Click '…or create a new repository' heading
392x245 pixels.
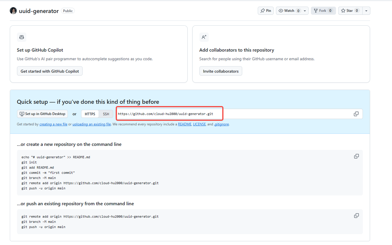click(69, 144)
